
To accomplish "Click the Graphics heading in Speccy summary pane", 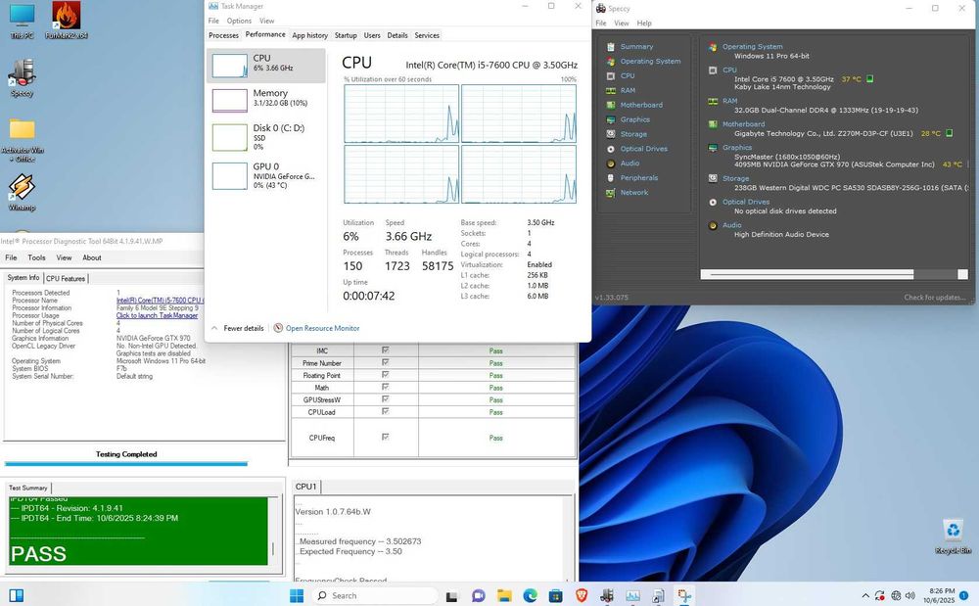I will (x=737, y=147).
